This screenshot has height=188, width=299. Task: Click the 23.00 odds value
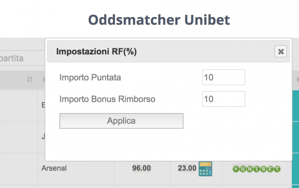click(187, 168)
